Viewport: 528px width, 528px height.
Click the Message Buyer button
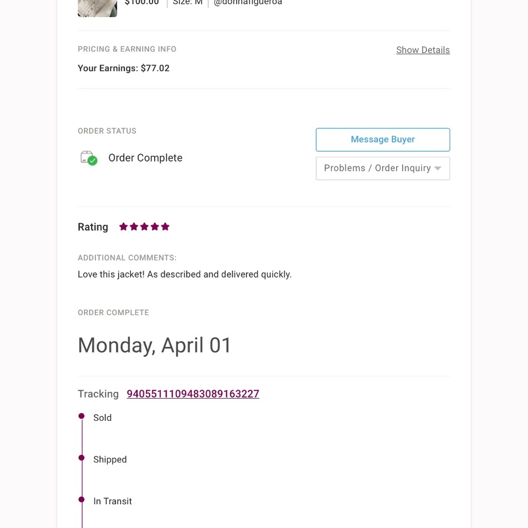pos(383,139)
